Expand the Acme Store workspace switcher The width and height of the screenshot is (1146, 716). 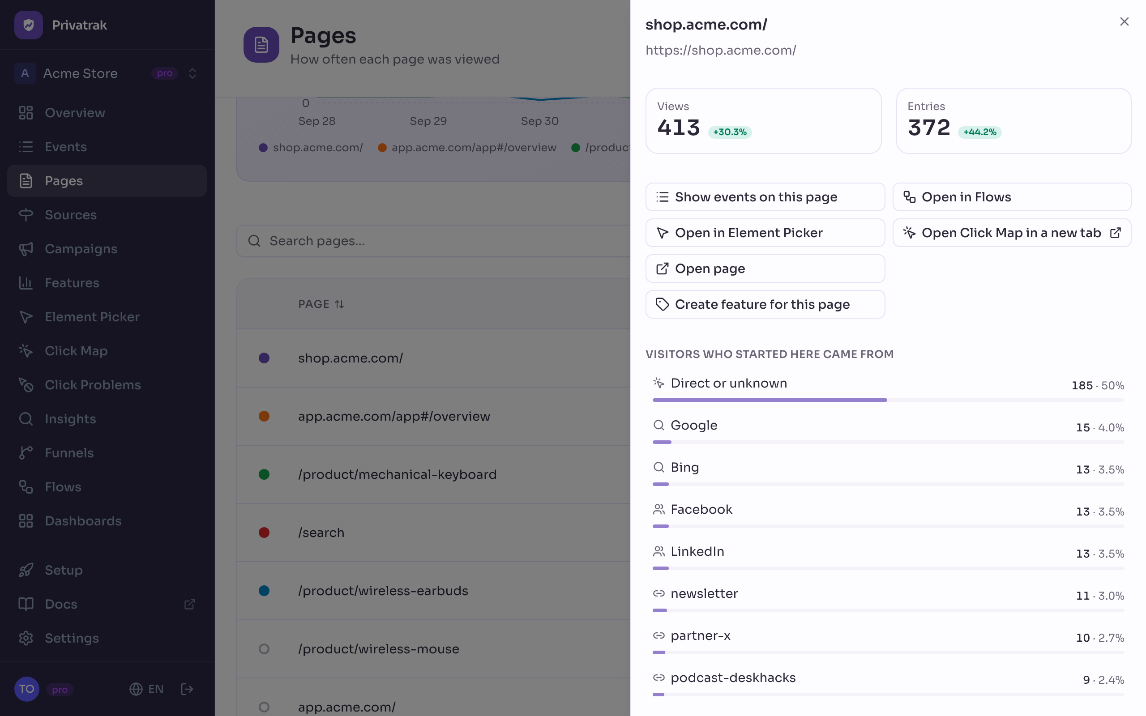(107, 73)
